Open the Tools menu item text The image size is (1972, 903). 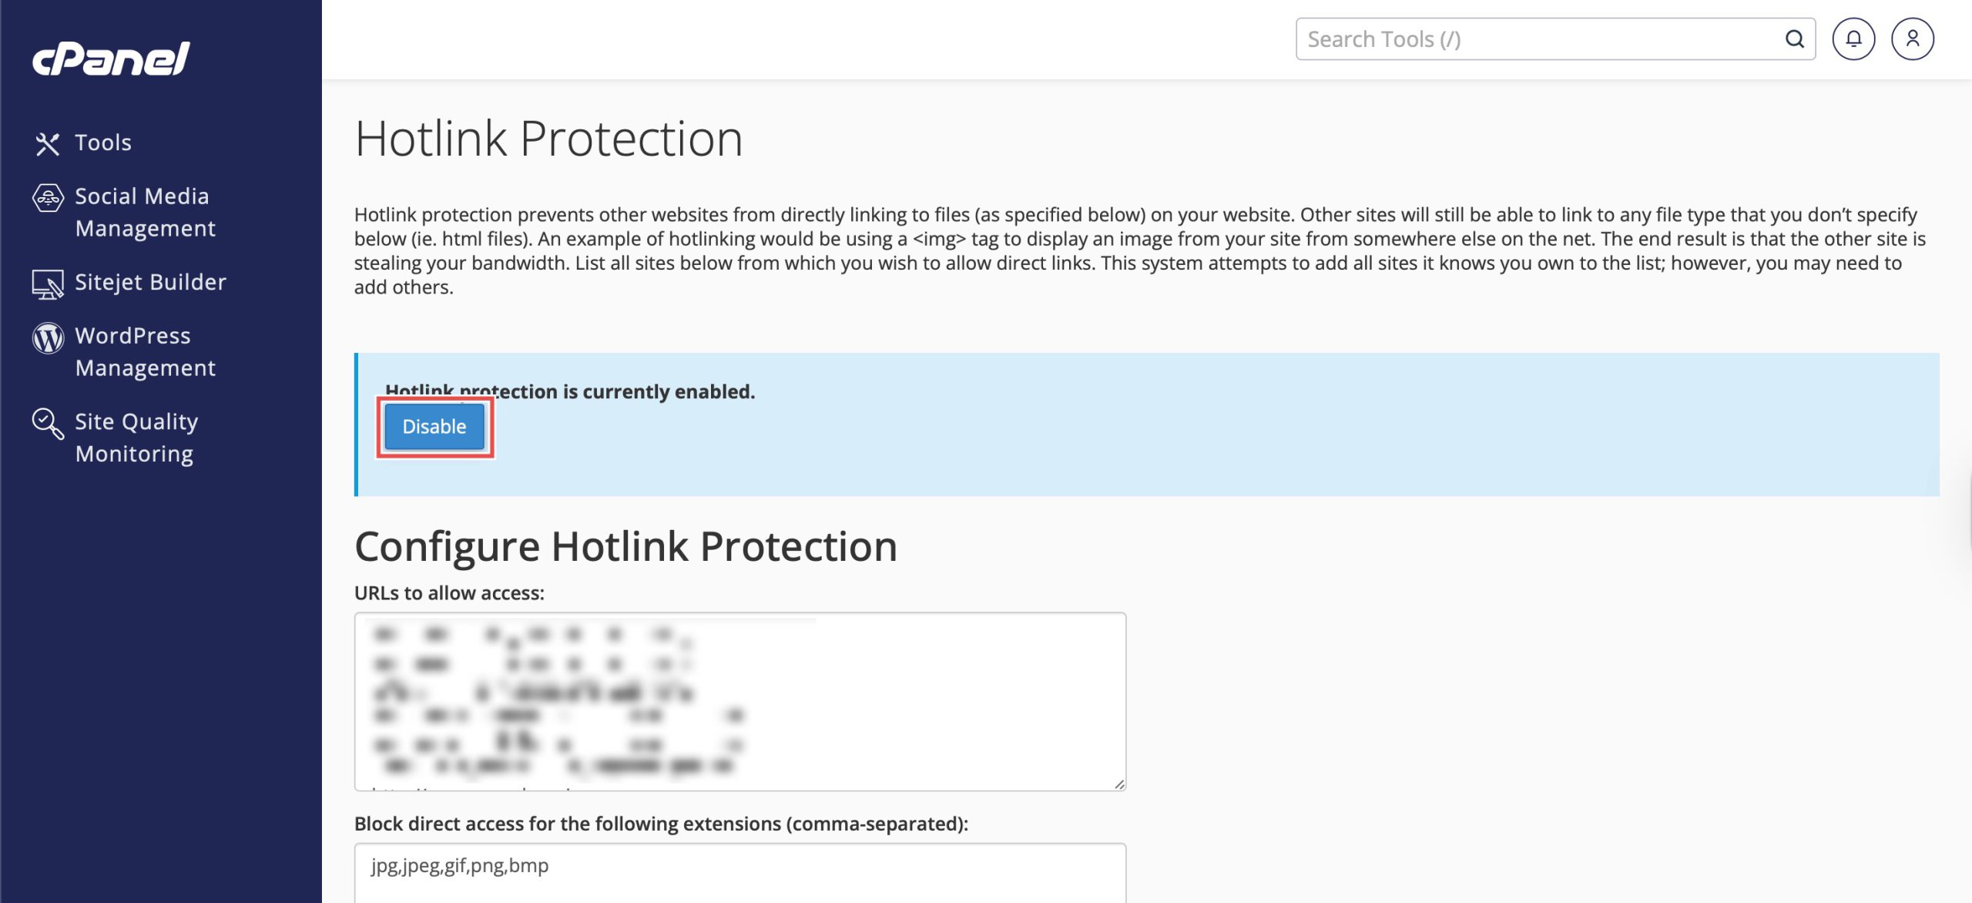tap(103, 143)
